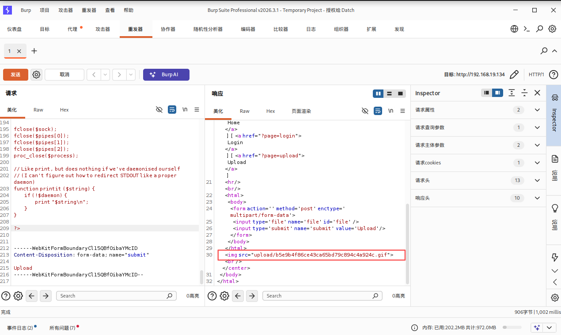This screenshot has height=335, width=561.
Task: Toggle hide eye icon in 响应 panel
Action: click(365, 111)
